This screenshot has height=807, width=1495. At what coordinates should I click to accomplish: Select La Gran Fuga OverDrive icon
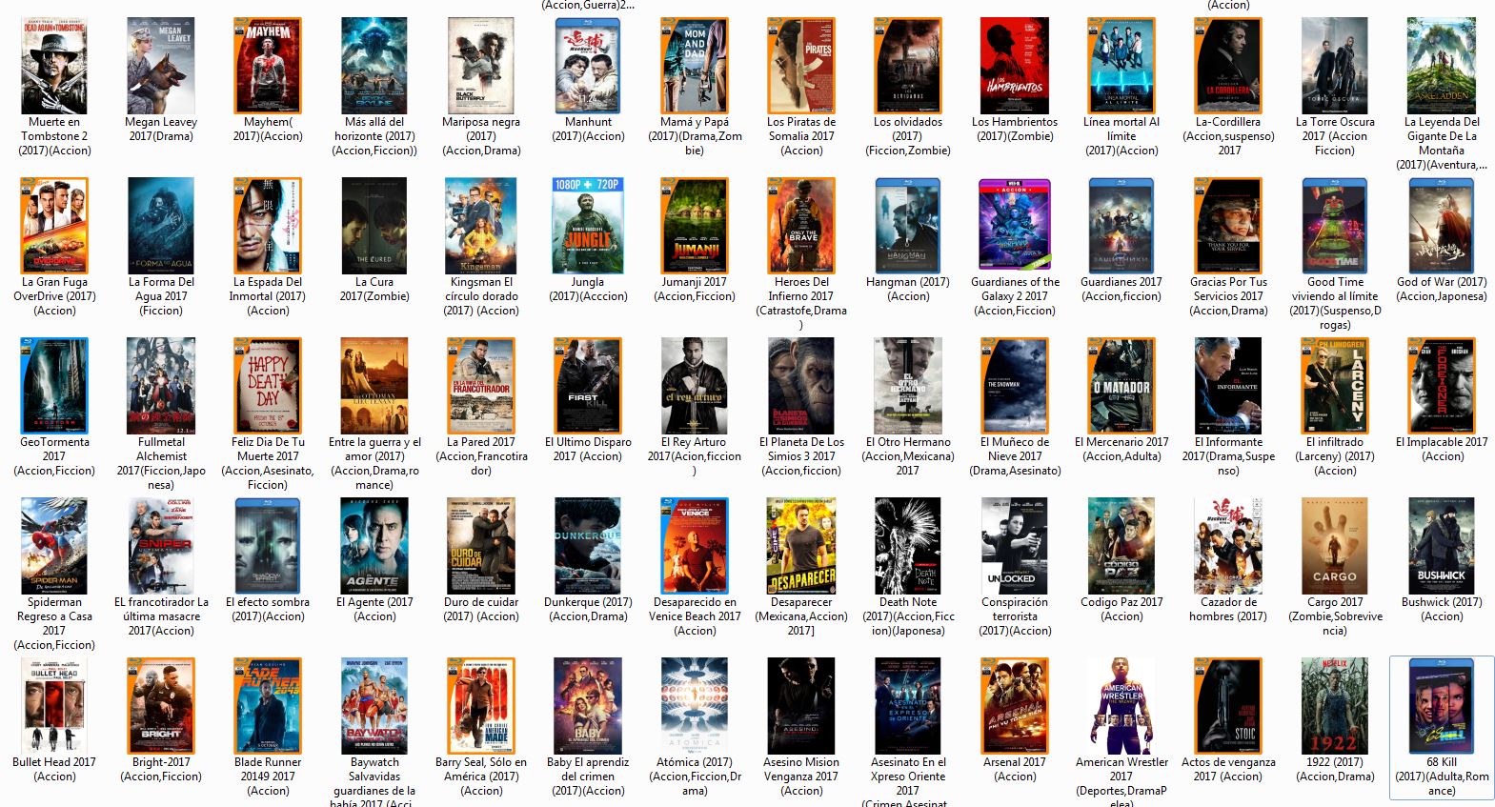[54, 226]
